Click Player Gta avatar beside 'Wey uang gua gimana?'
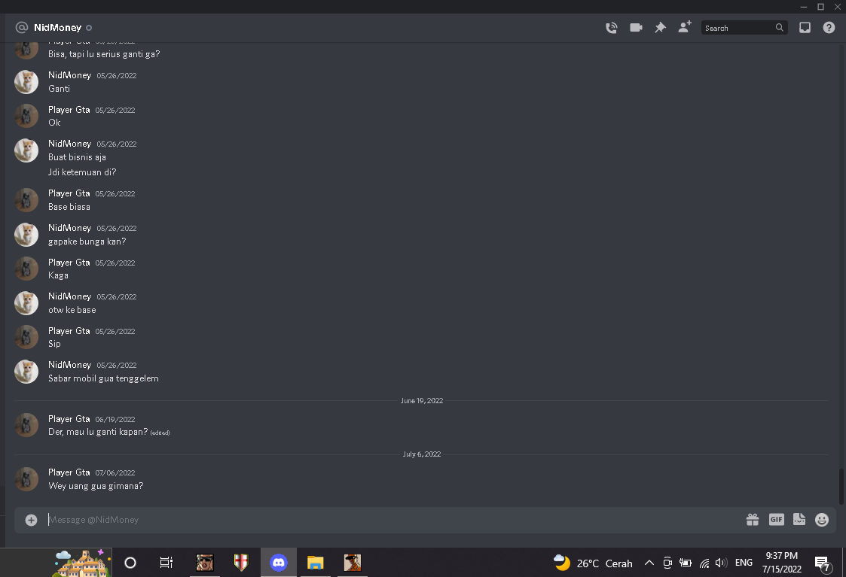Viewport: 846px width, 577px height. (26, 479)
